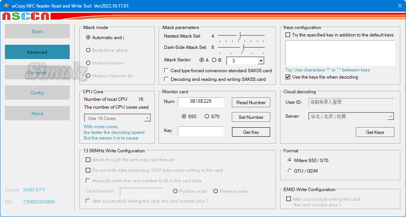Click the Num field with 3B18E228
406x217 pixels.
(201, 102)
